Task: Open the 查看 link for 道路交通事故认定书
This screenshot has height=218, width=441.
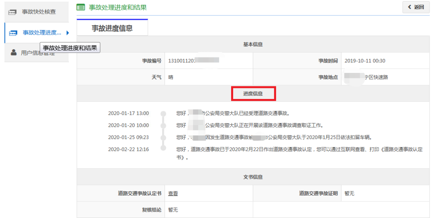Action: pos(173,194)
